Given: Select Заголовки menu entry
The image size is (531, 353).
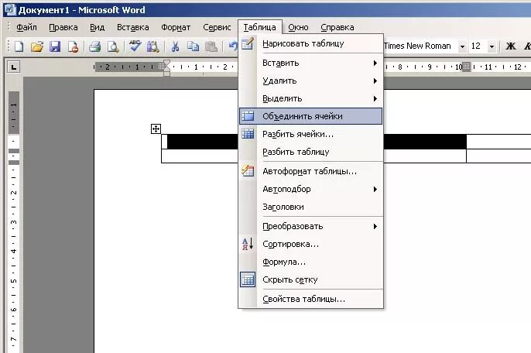Looking at the screenshot, I should [311, 207].
